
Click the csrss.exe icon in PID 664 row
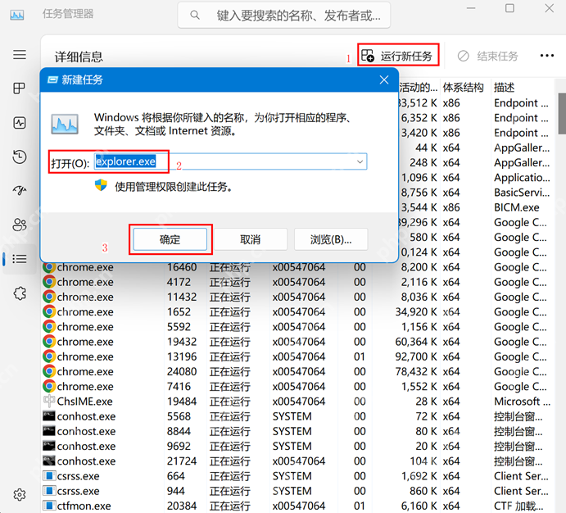pyautogui.click(x=49, y=475)
